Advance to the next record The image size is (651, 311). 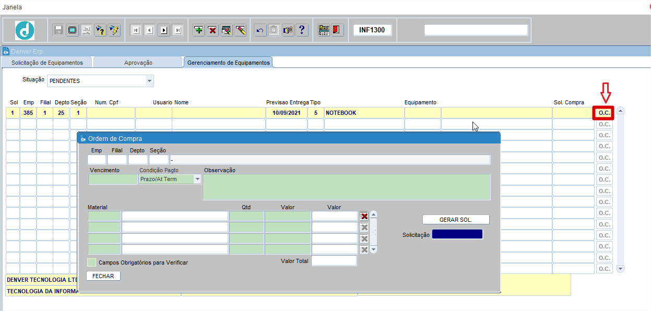(x=164, y=30)
